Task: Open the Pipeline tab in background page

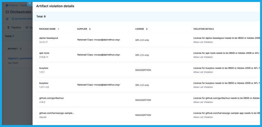Action: point(14,27)
